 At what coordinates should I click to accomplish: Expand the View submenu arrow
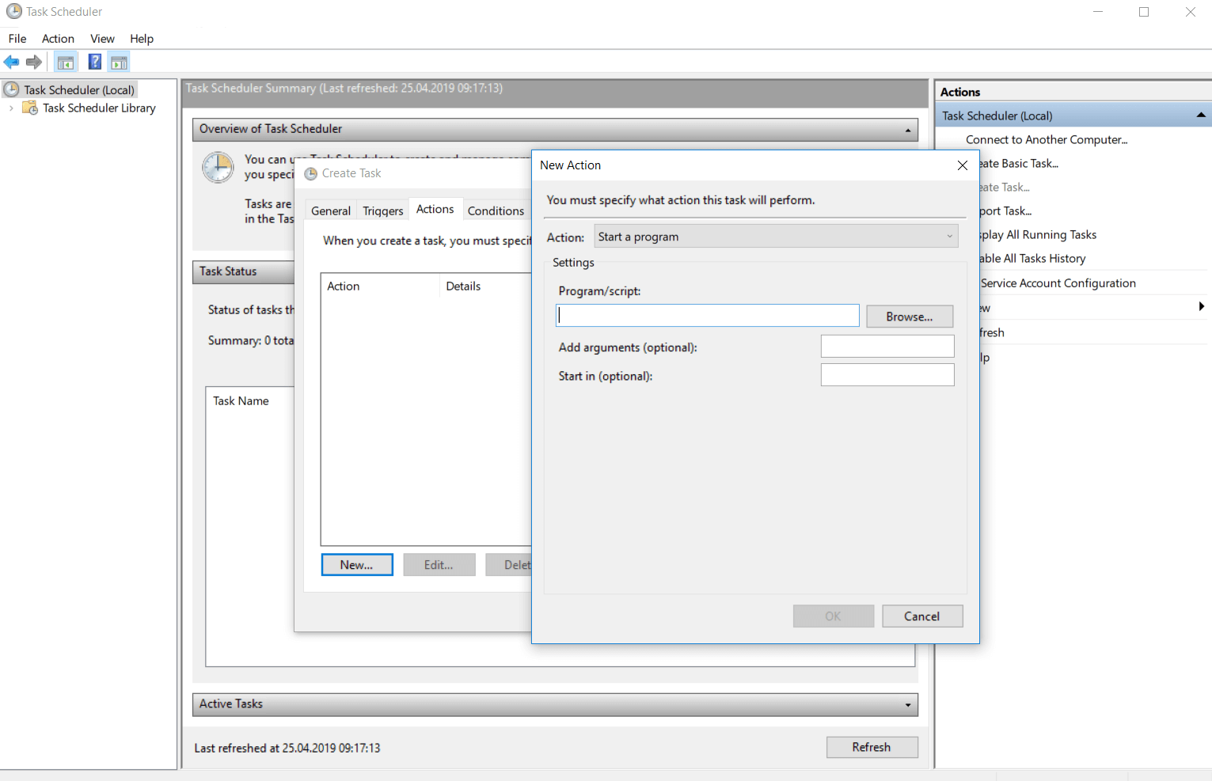1200,307
